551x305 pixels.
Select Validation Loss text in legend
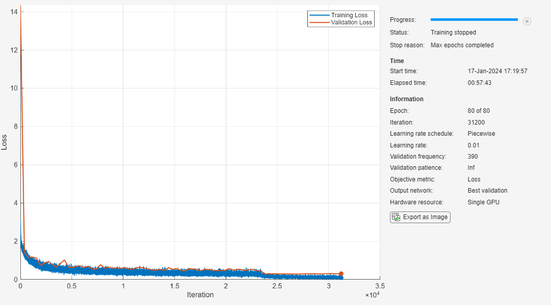coord(352,22)
